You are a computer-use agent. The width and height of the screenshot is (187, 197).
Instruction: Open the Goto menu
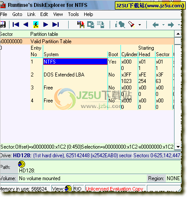point(17,14)
